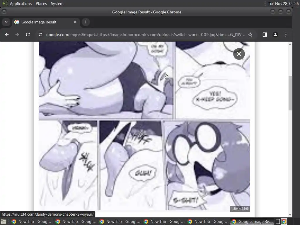Click the address bar URL field
The width and height of the screenshot is (300, 225).
tap(145, 35)
